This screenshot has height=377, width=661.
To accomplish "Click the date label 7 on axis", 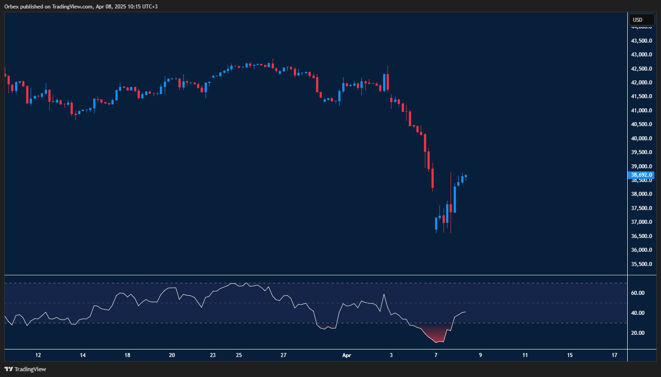I will [x=435, y=355].
